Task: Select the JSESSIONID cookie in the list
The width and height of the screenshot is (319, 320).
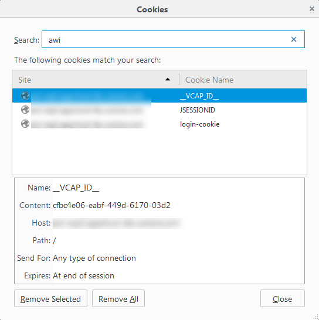Action: pos(159,110)
